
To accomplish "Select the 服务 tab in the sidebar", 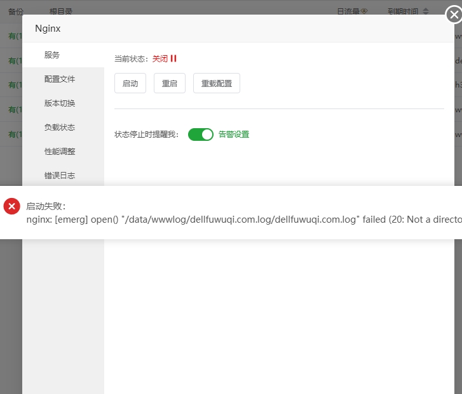I will tap(64, 55).
